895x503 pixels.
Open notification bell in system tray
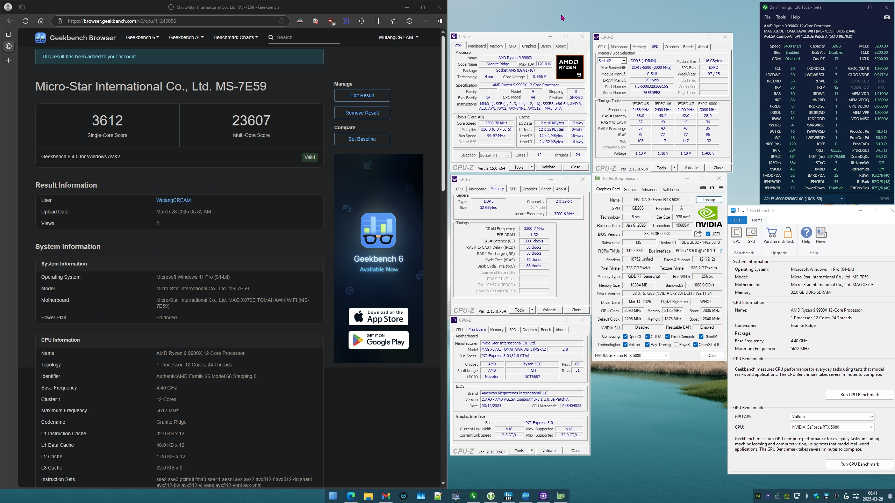click(x=890, y=496)
